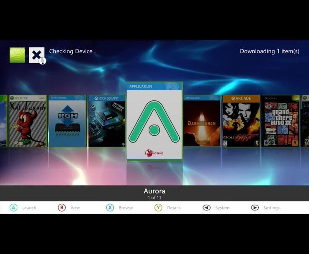Click the yellow Y Details button icon
Screen dimensions: 309x254
coord(158,208)
